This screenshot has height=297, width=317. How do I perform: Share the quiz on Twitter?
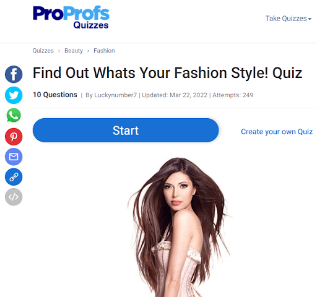(14, 95)
